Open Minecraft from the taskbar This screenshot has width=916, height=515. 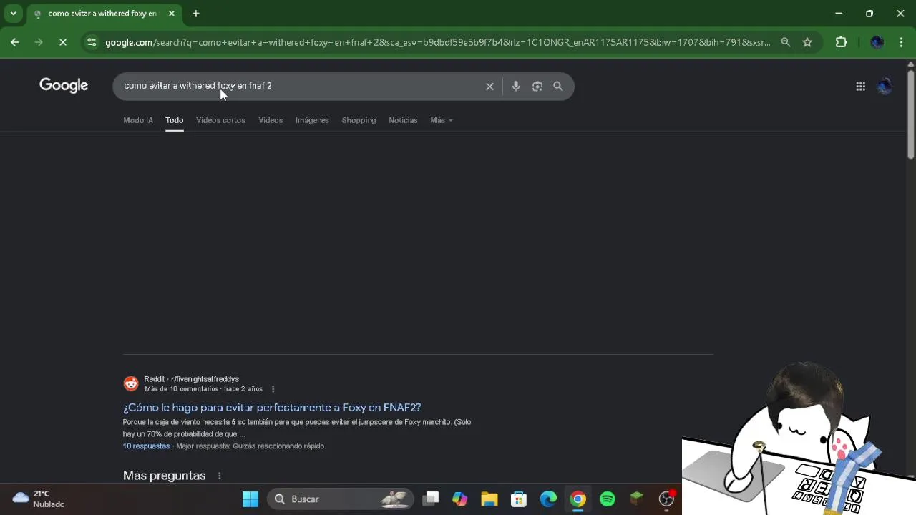pyautogui.click(x=637, y=499)
